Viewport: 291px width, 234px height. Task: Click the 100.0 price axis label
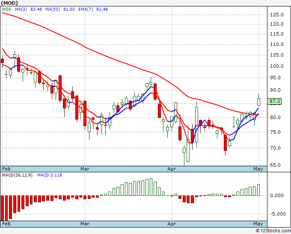(277, 66)
